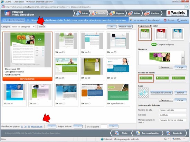This screenshot has height=142, width=190.
Task: Click the Mejor encaje link
Action: 37,126
